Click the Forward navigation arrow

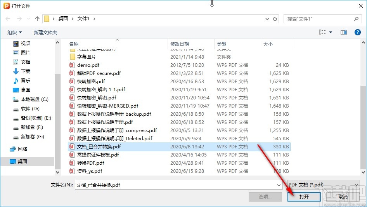point(19,19)
